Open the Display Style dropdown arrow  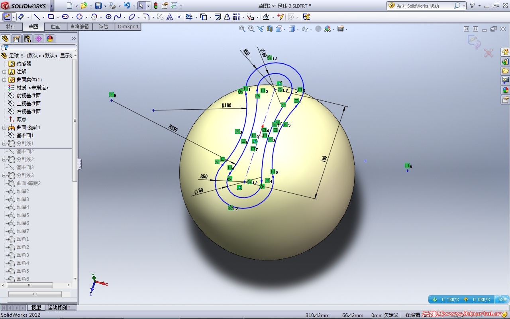point(297,29)
